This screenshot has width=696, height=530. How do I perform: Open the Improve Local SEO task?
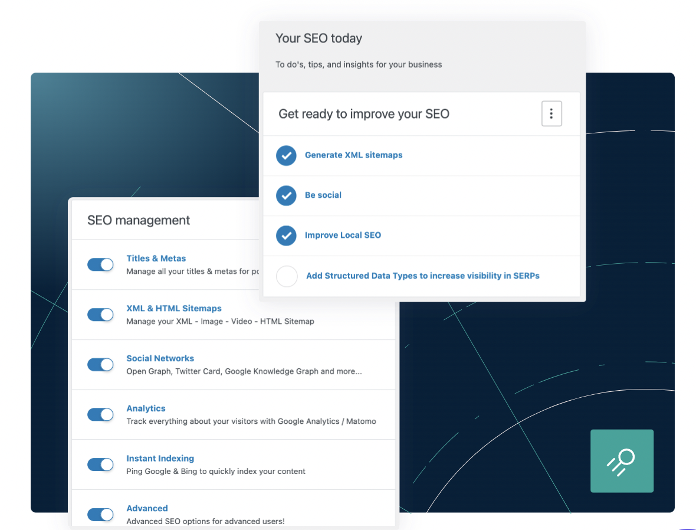coord(343,235)
